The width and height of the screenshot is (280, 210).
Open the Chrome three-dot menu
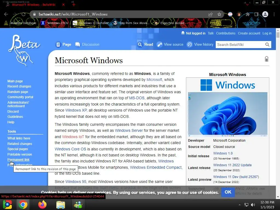[274, 14]
